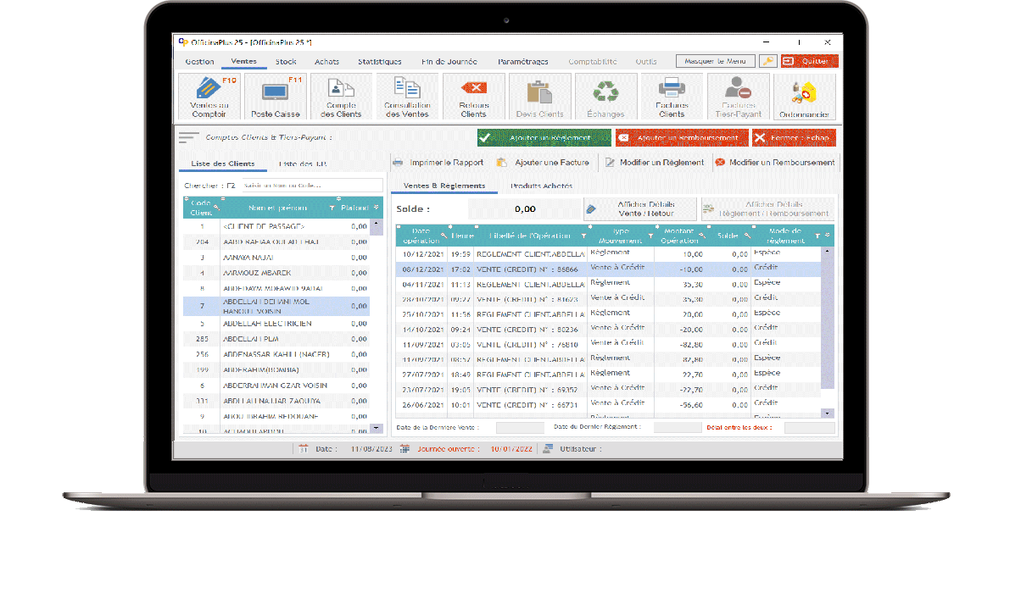Click the Chercher client search field
Screen dimensions: 1021x616
(x=307, y=186)
